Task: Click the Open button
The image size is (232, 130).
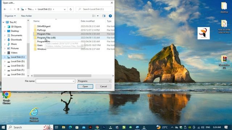Action: [85, 87]
